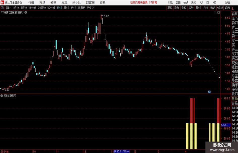Switch to 1分钟 period
Image resolution: width=238 pixels, height=153 pixels.
[16, 8]
